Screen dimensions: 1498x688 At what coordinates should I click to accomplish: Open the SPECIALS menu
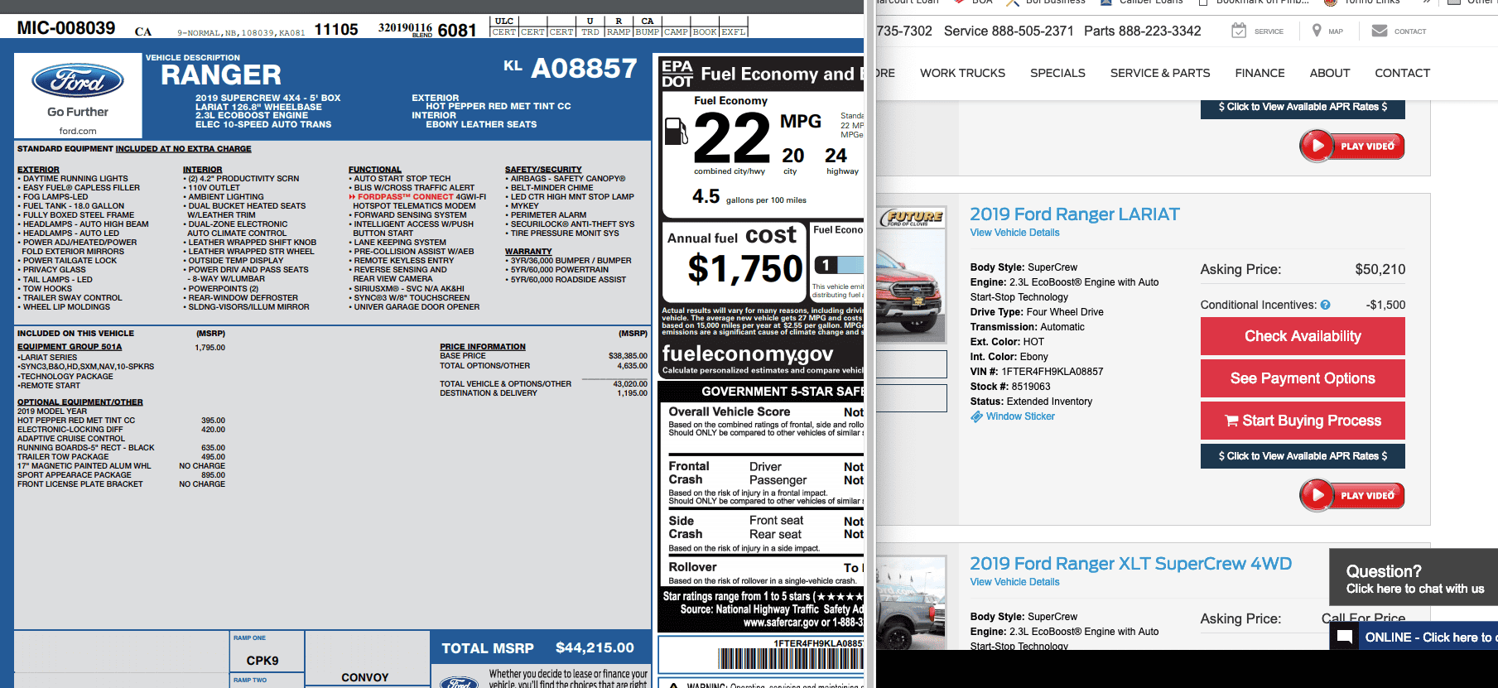(1057, 73)
